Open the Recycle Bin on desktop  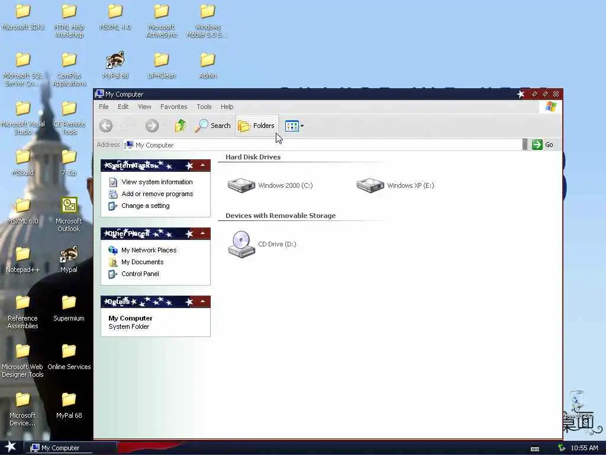[x=578, y=404]
